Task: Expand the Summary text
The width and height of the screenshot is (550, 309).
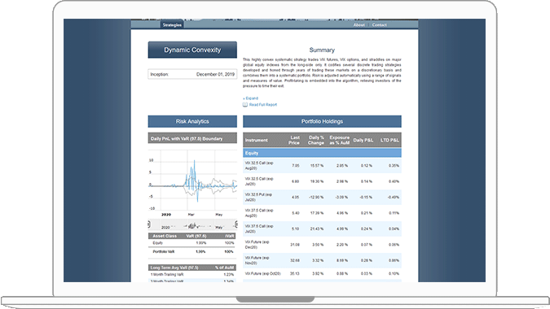Action: pyautogui.click(x=250, y=98)
